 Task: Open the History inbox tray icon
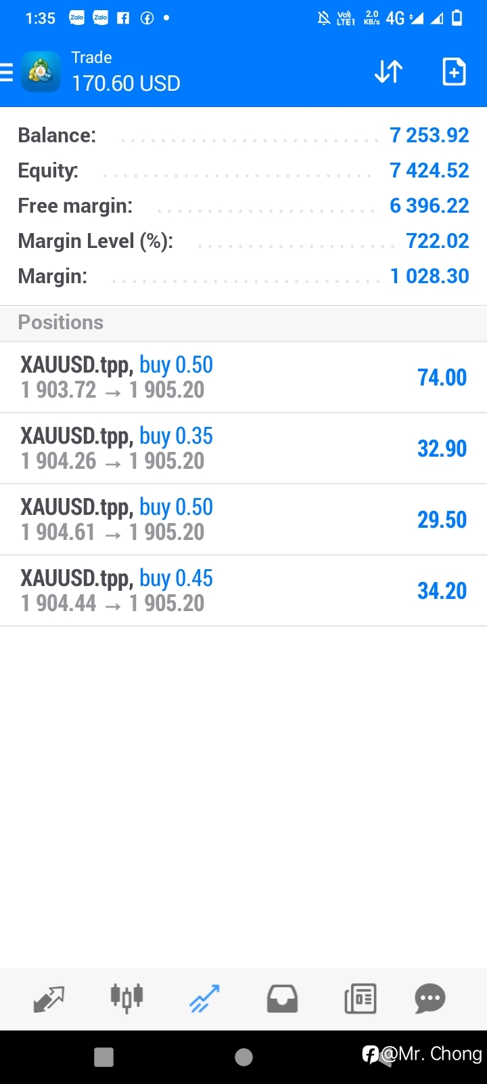(282, 999)
